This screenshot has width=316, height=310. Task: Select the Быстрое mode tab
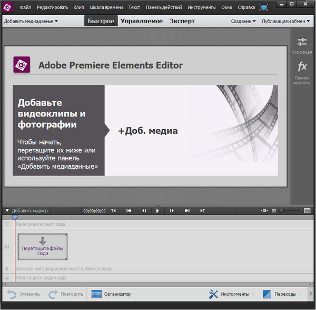(x=101, y=22)
